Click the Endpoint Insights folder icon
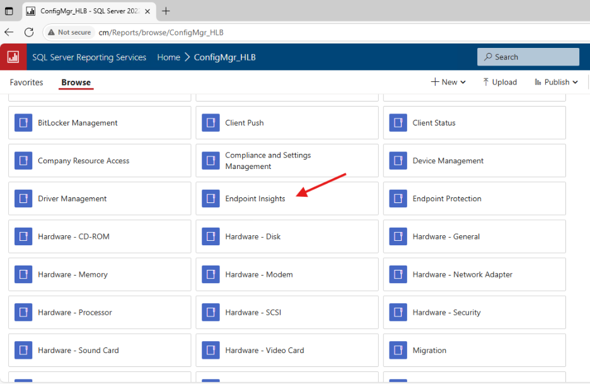The width and height of the screenshot is (590, 384). (211, 198)
